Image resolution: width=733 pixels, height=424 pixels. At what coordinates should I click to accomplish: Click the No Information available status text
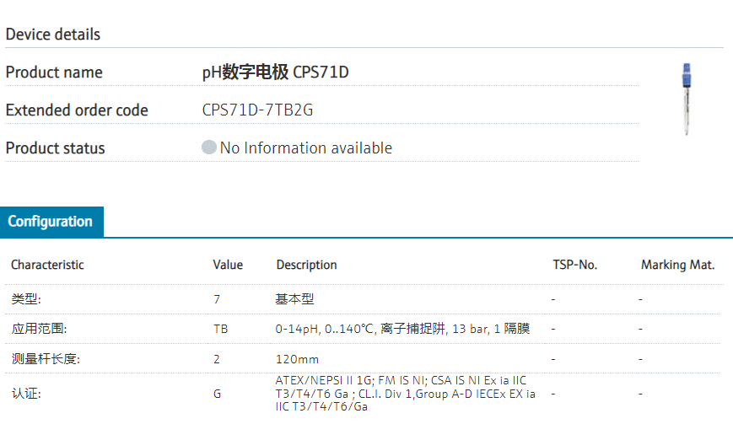tap(305, 148)
